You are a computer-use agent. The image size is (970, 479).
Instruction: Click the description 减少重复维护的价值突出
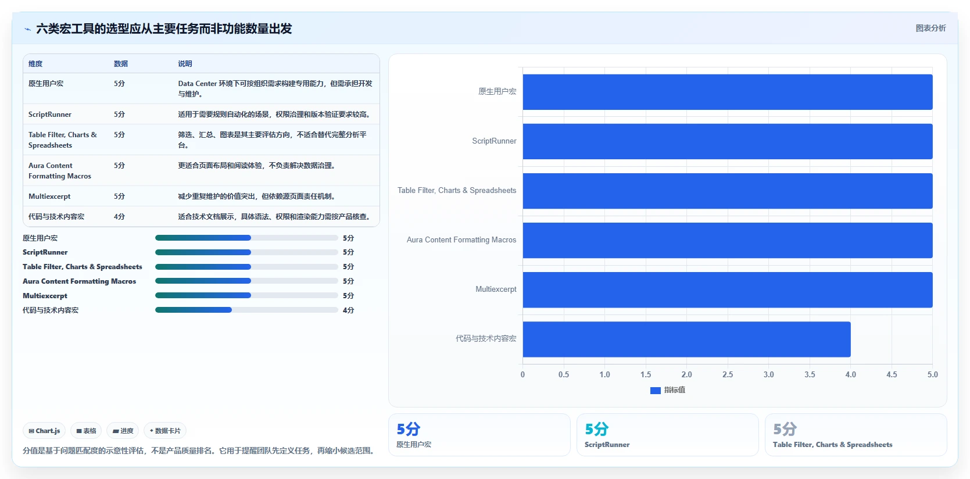coord(257,196)
